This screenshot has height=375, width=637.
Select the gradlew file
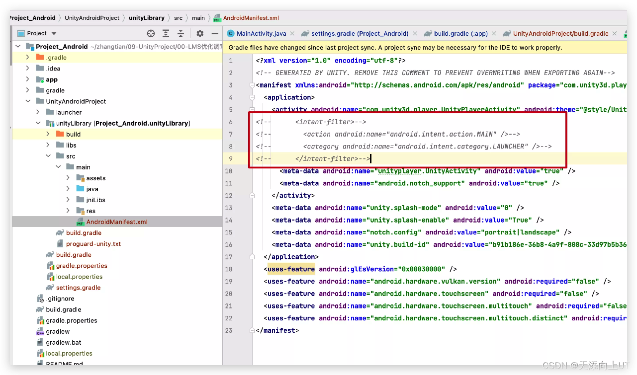point(58,331)
